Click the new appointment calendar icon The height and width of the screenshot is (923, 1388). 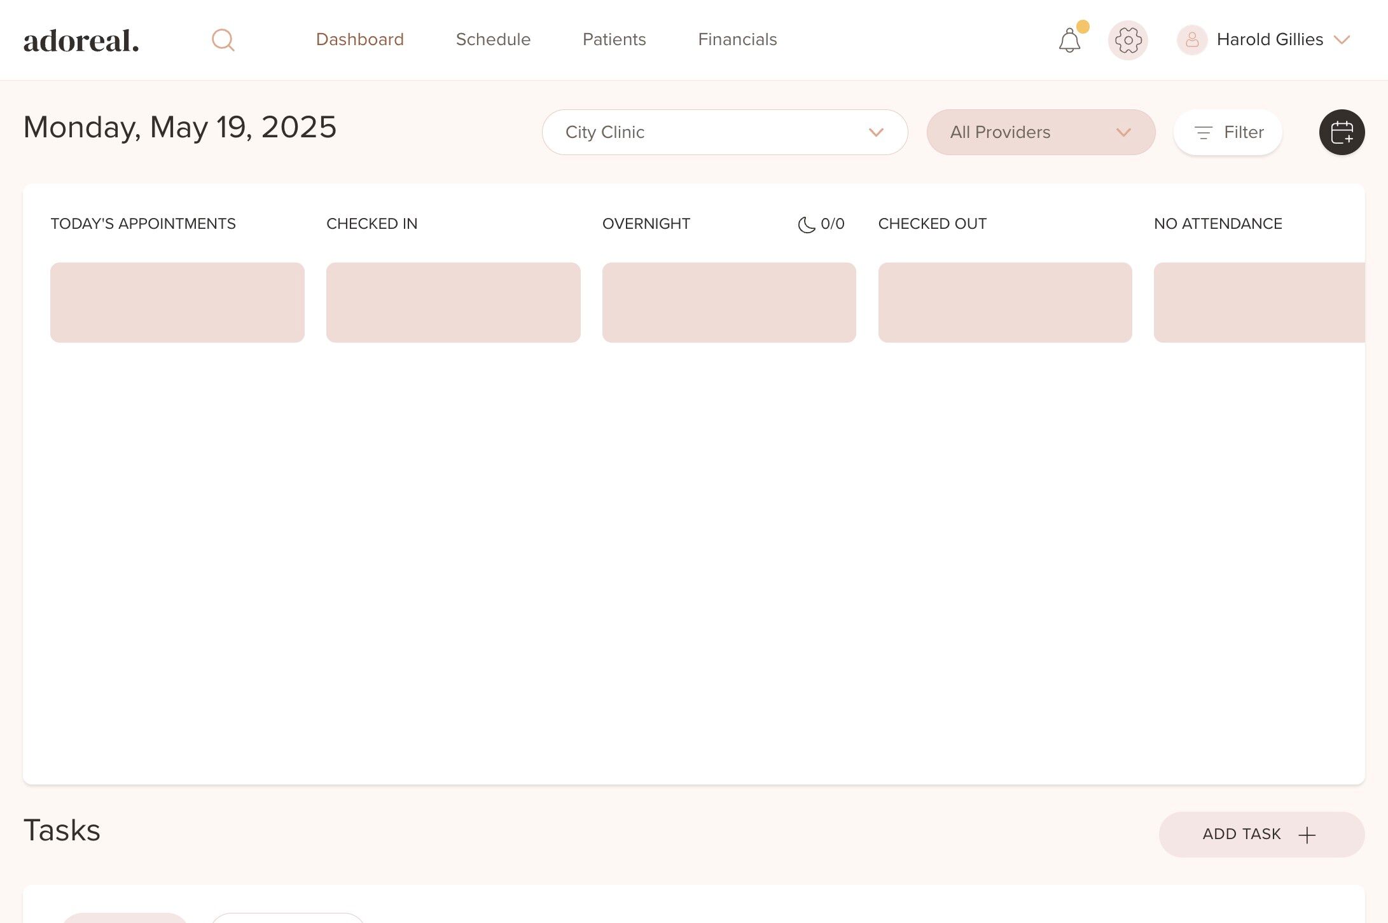pyautogui.click(x=1342, y=132)
